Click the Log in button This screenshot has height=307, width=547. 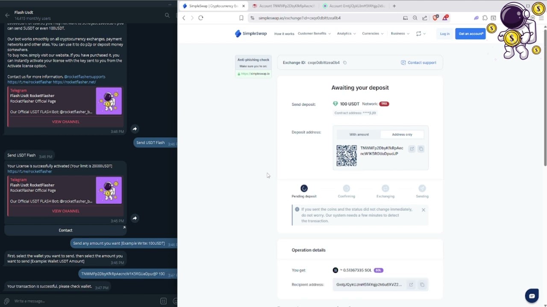445,34
